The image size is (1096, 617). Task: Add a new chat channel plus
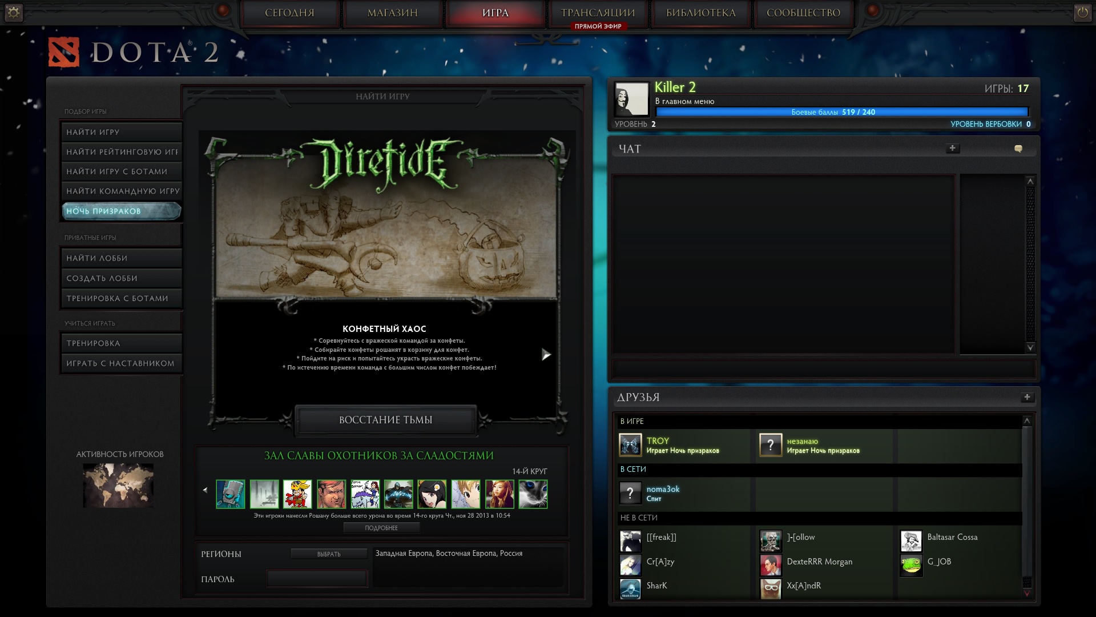(x=952, y=149)
